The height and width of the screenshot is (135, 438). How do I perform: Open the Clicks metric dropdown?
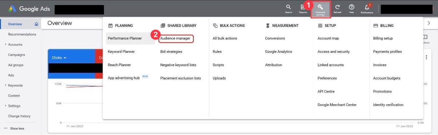pos(59,58)
